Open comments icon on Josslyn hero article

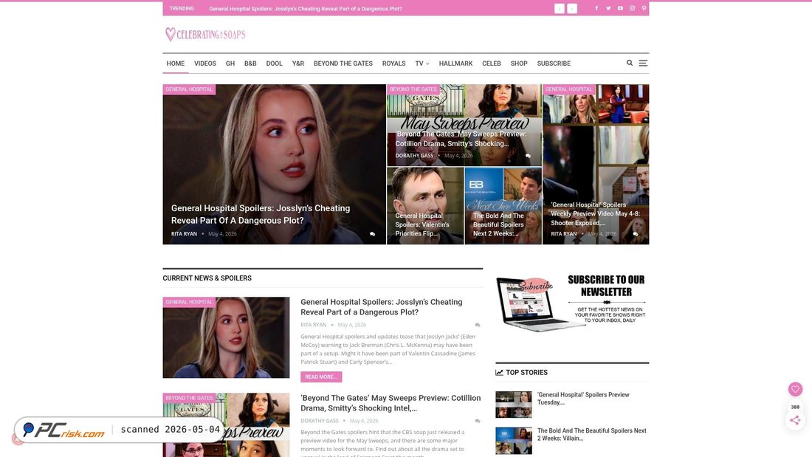[372, 234]
